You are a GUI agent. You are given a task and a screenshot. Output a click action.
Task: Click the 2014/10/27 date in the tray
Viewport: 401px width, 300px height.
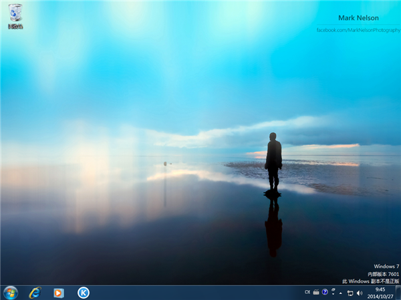click(x=380, y=297)
